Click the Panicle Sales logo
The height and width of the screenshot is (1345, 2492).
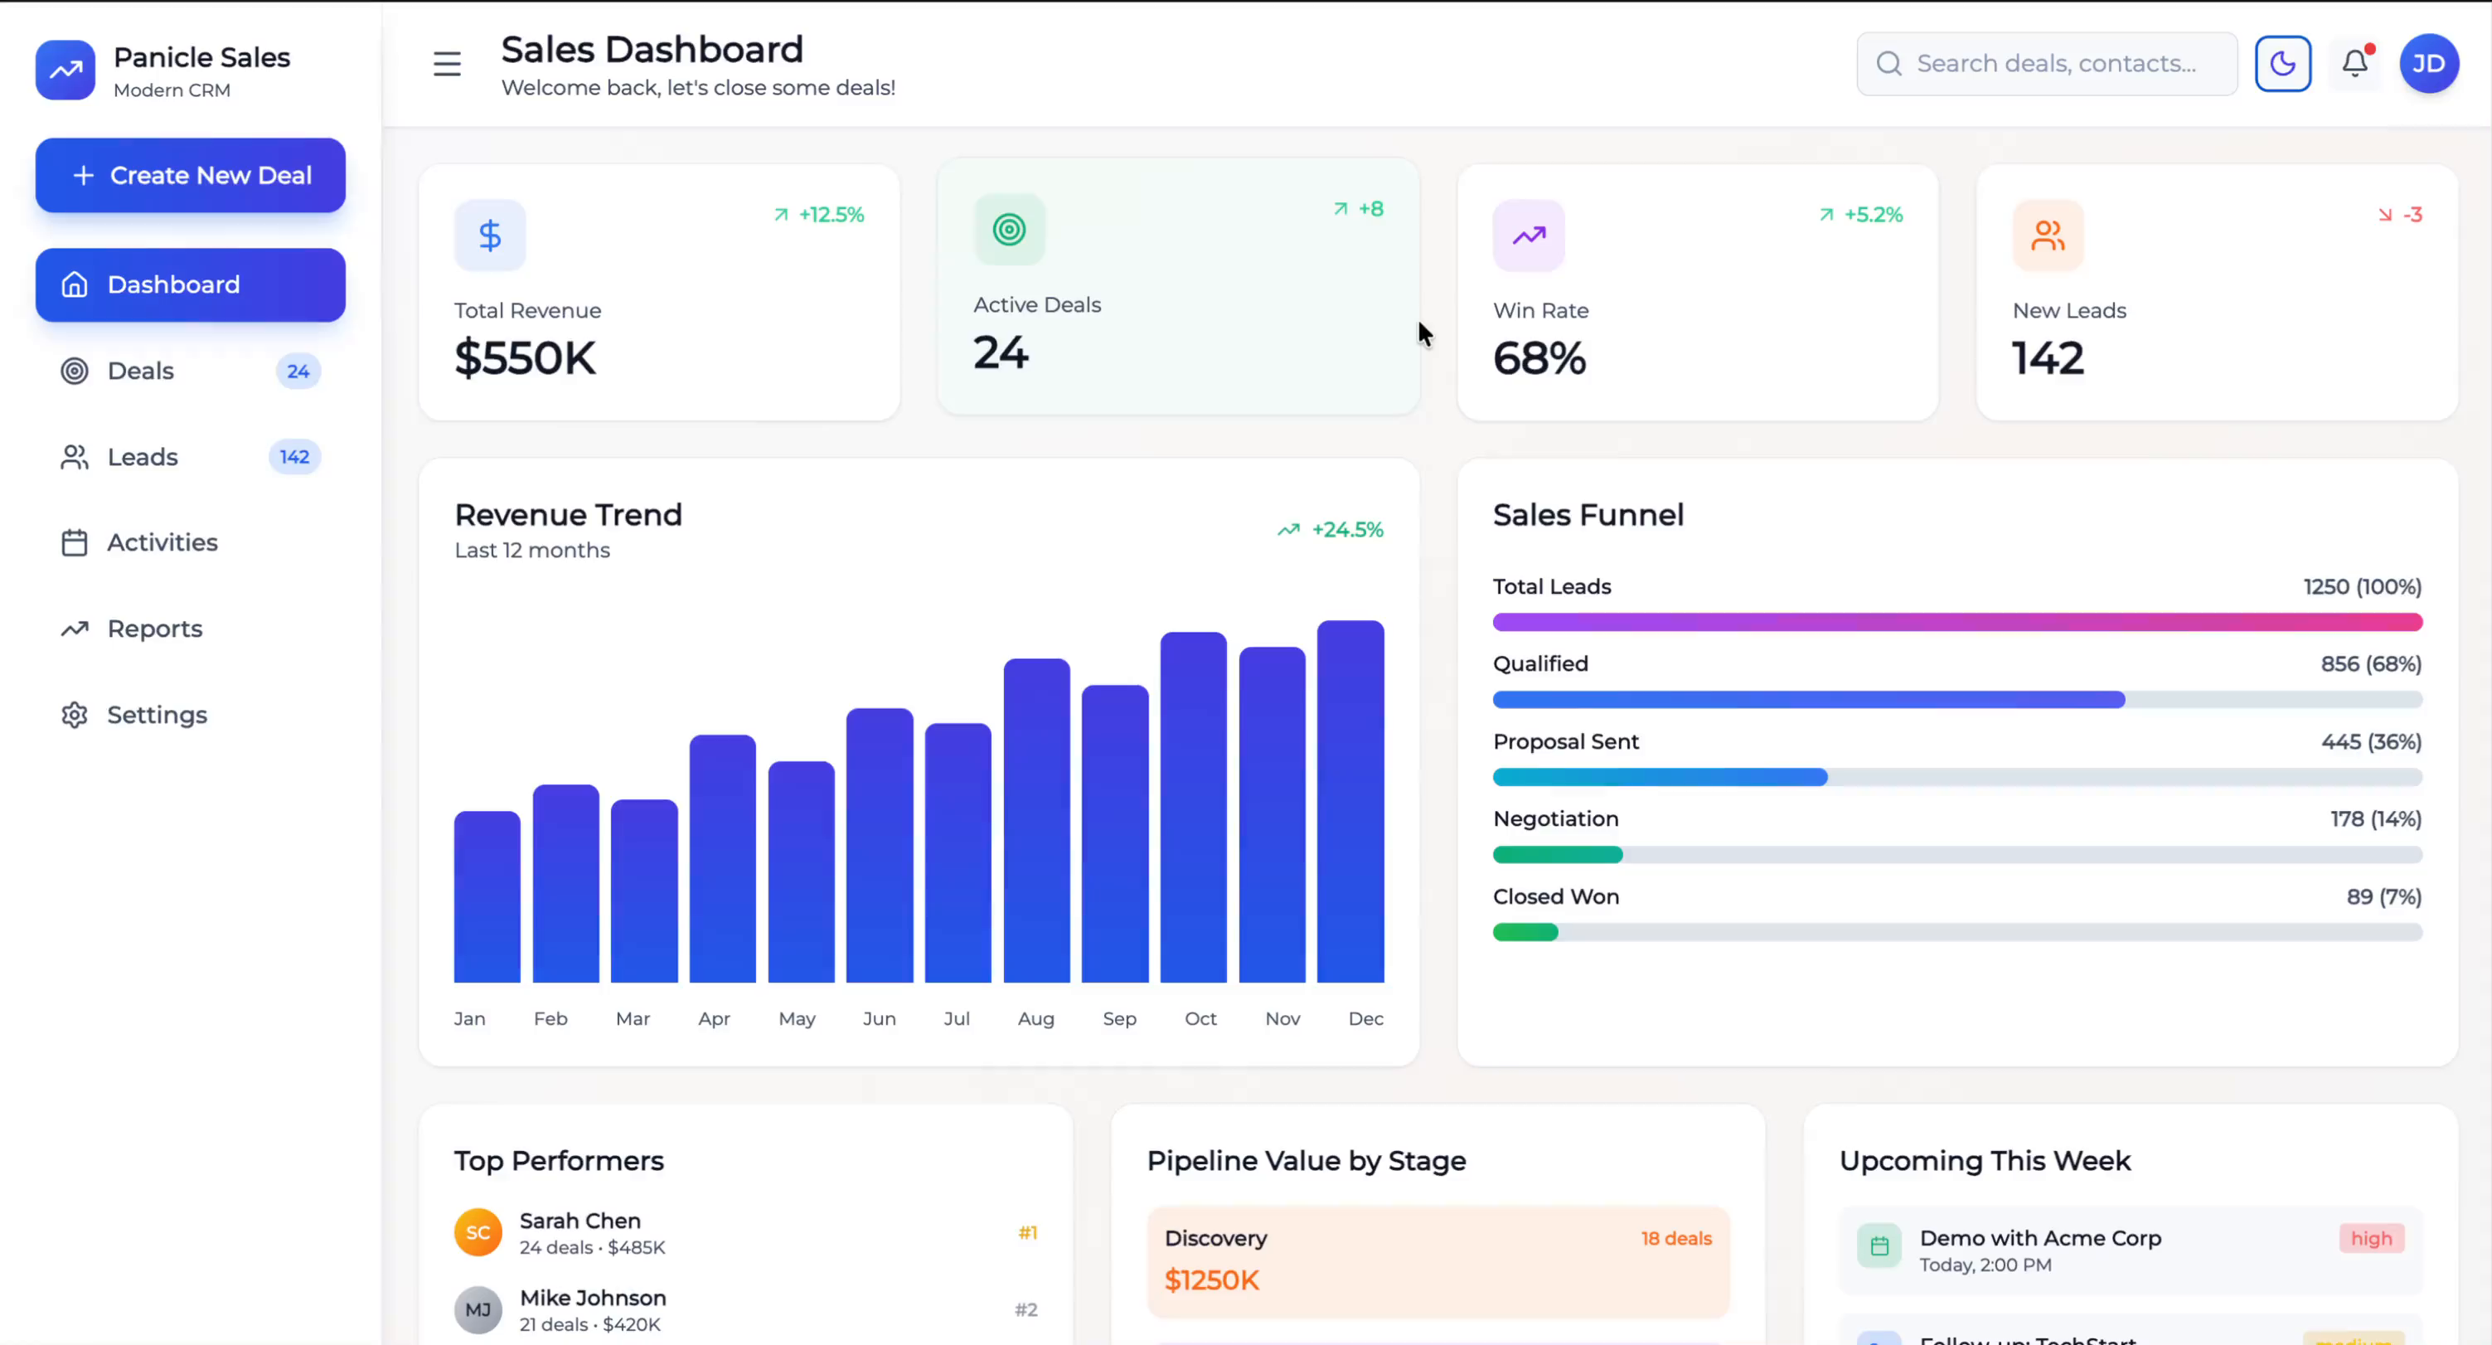(64, 69)
